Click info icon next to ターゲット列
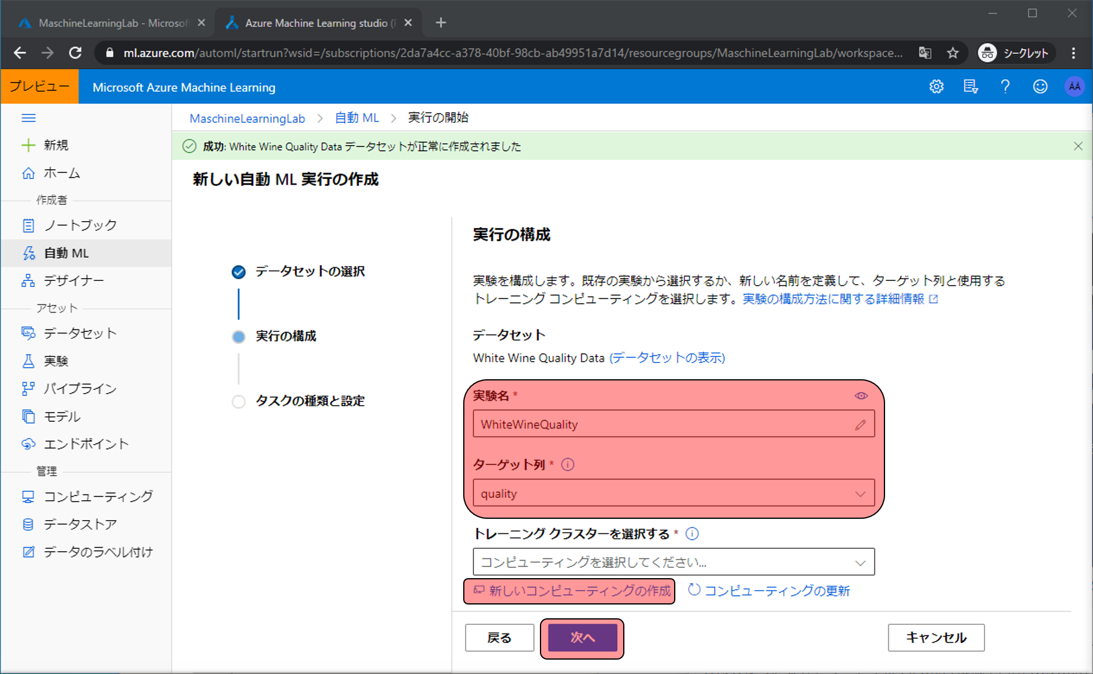The height and width of the screenshot is (674, 1093). click(567, 465)
